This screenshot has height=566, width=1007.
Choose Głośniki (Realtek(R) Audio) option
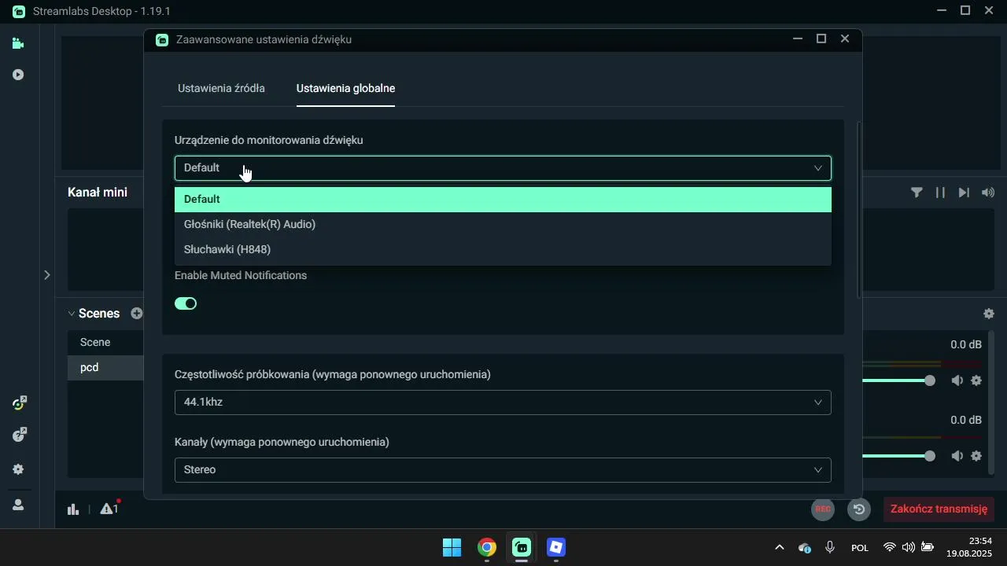coord(503,225)
